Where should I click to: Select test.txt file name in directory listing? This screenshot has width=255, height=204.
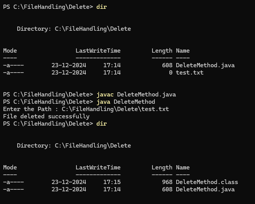(x=189, y=73)
